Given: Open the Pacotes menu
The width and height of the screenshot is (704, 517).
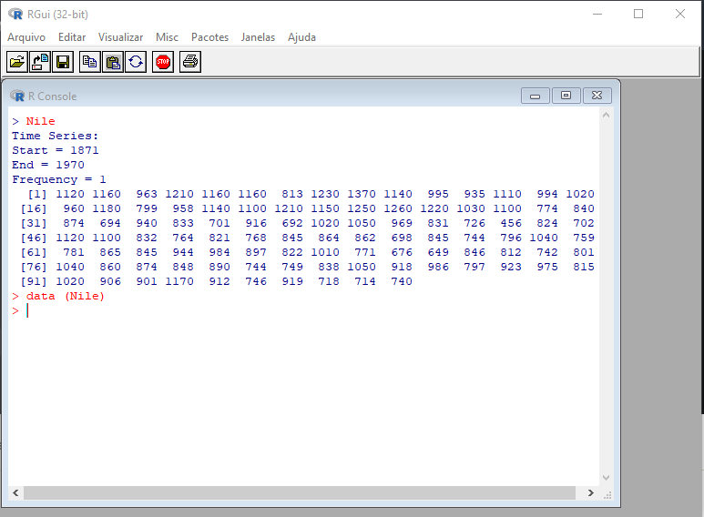Looking at the screenshot, I should pos(209,37).
